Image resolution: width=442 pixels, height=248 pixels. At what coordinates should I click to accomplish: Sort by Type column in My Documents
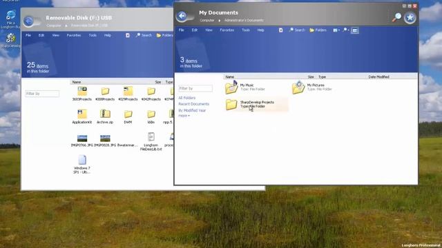tap(322, 76)
